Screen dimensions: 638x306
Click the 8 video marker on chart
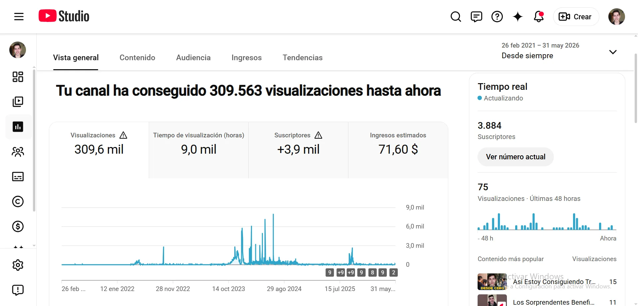(x=372, y=272)
